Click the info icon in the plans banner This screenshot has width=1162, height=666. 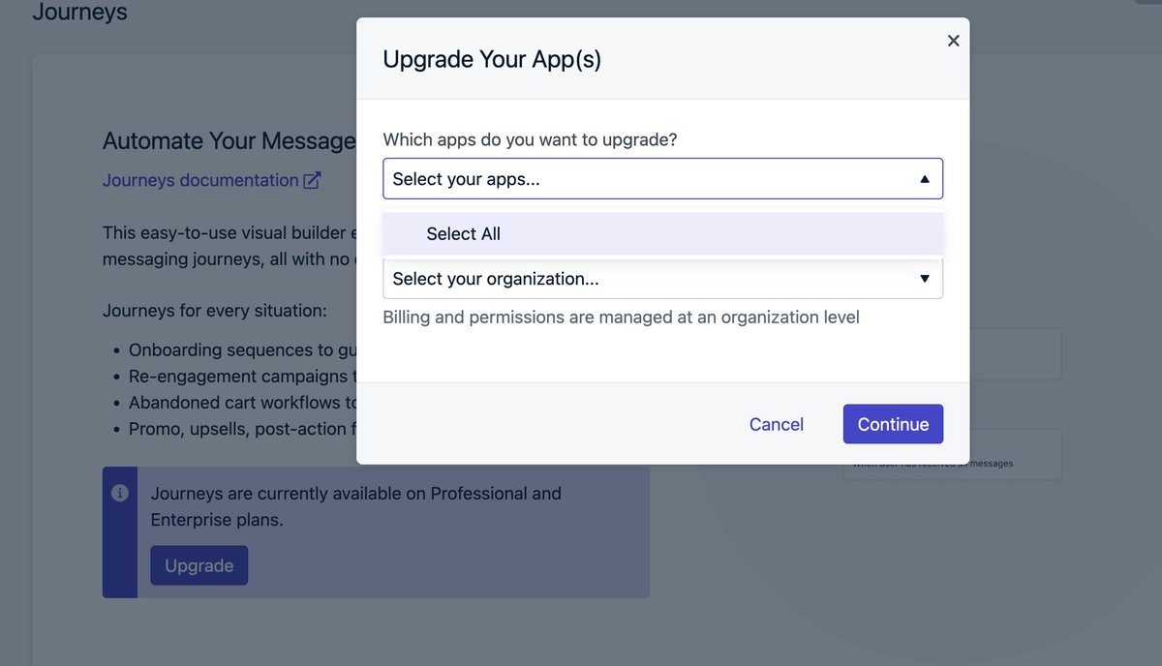[120, 493]
